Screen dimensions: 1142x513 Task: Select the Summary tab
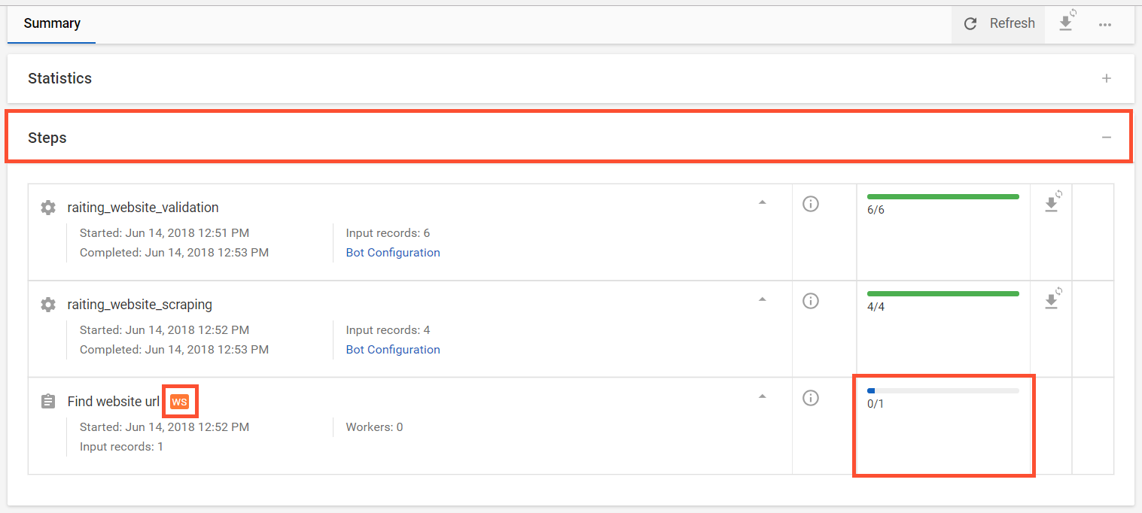point(52,23)
